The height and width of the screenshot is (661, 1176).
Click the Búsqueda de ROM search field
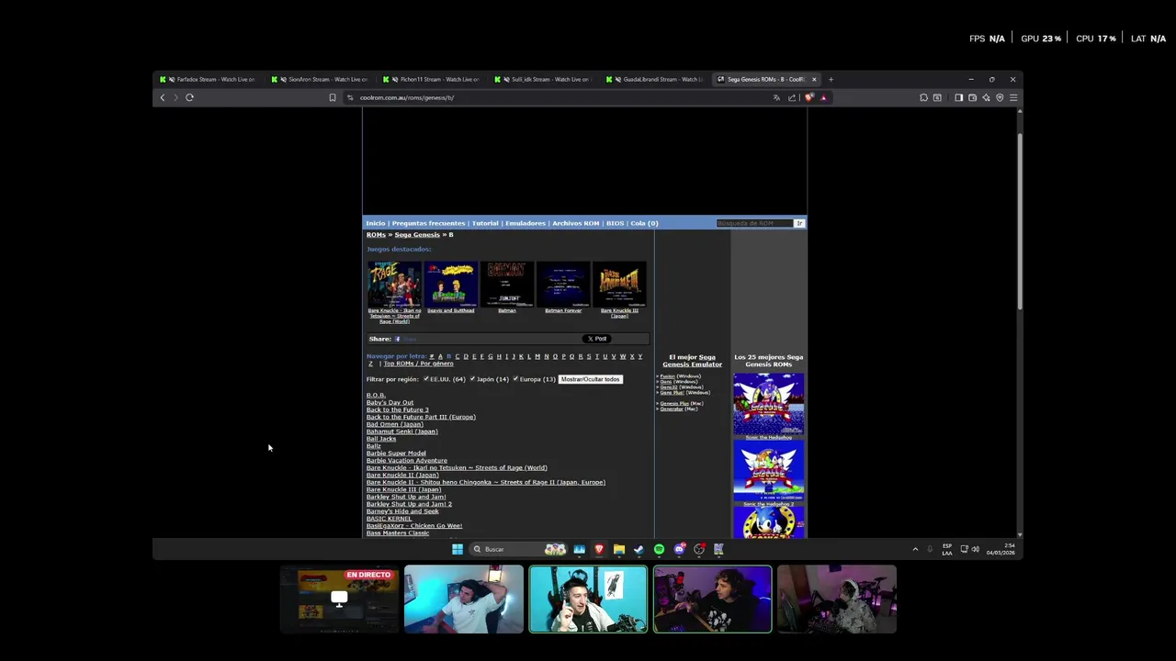754,223
